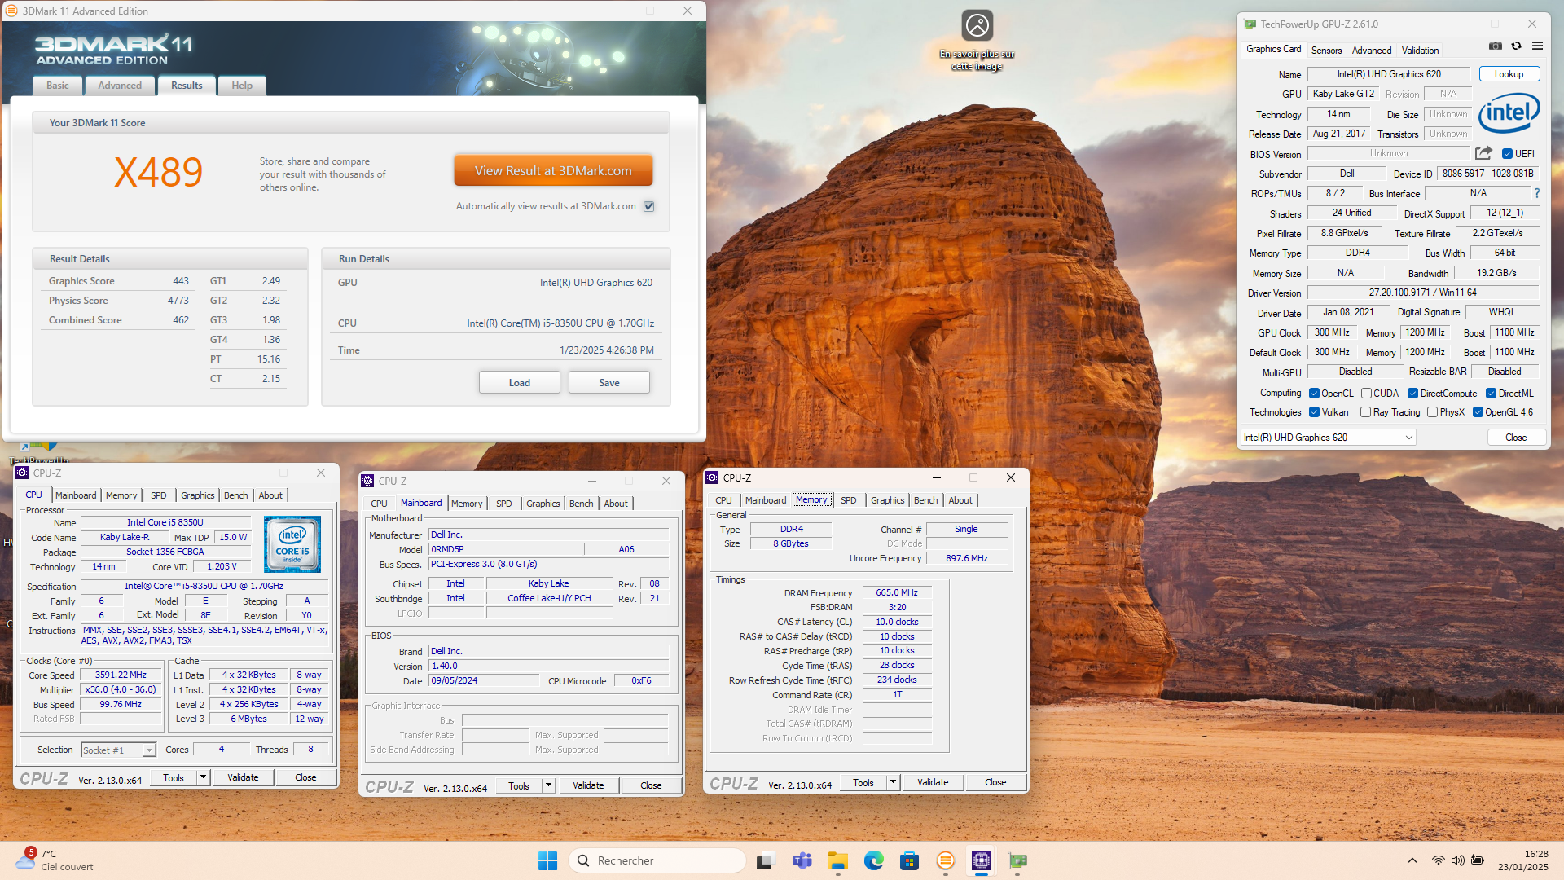Click the 3DMark 11 title bar icon
This screenshot has height=880, width=1564.
[x=11, y=11]
